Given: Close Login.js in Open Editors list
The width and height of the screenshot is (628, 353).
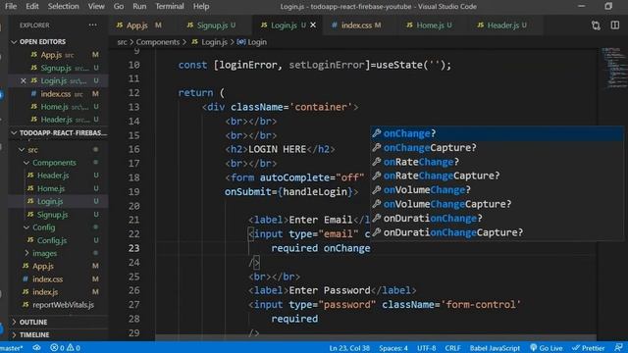Looking at the screenshot, I should (24, 80).
